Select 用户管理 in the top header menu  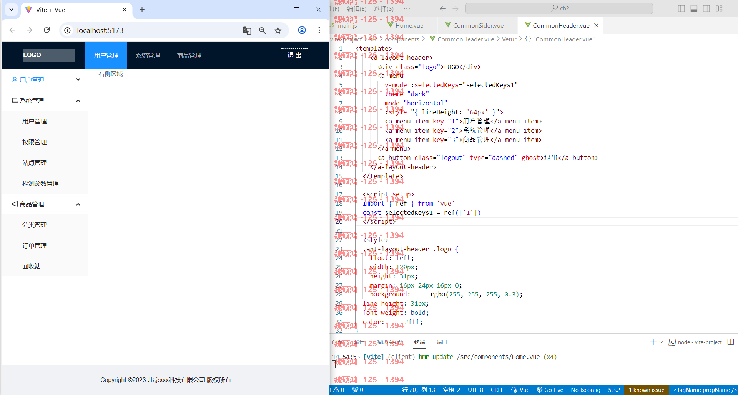coord(106,56)
